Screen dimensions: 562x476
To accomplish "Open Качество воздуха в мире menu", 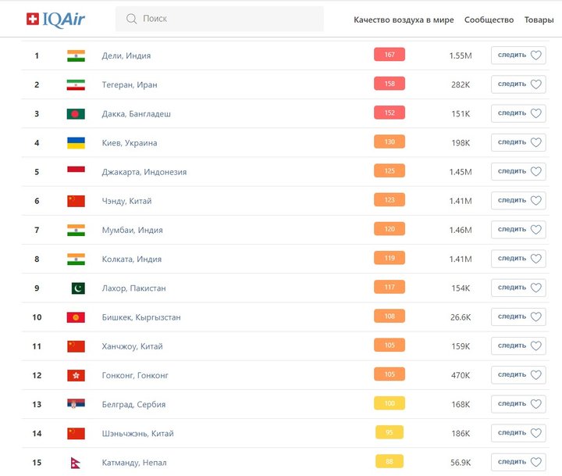I will click(x=404, y=20).
